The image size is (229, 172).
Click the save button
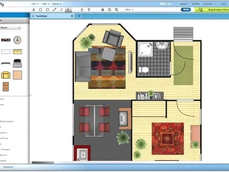[x=186, y=10]
